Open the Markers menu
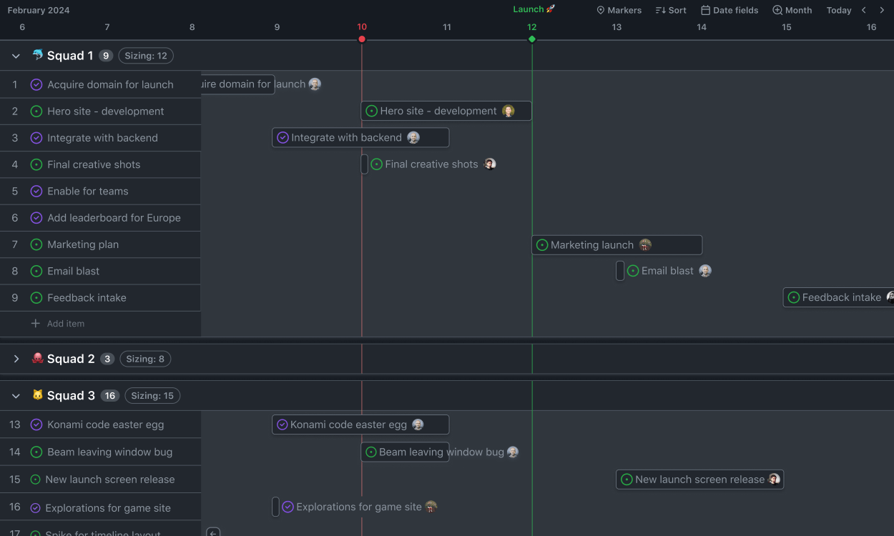Image resolution: width=894 pixels, height=536 pixels. 619,10
